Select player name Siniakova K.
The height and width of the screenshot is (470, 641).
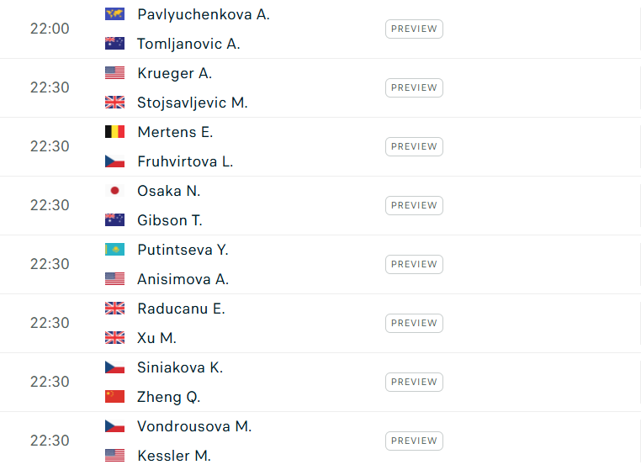[x=180, y=367]
